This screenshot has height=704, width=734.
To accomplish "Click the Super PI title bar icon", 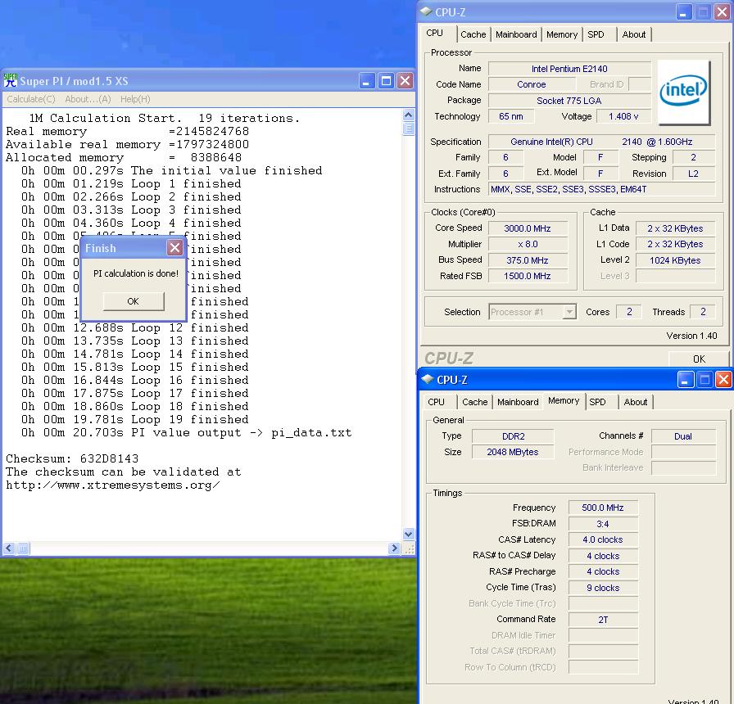I will click(11, 80).
